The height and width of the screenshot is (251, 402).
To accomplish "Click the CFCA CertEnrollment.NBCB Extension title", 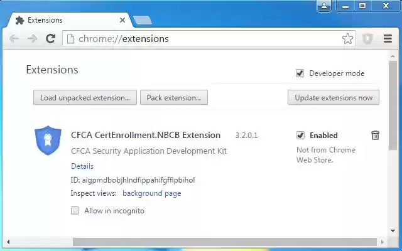I will (x=146, y=135).
